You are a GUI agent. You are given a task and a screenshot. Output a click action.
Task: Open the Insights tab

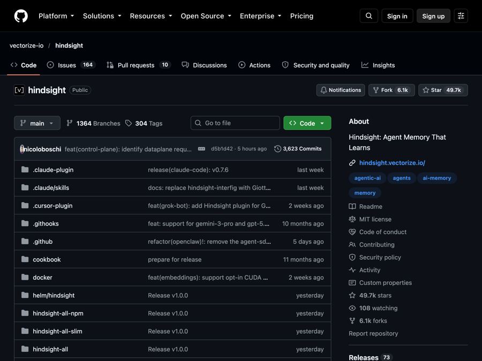(378, 65)
